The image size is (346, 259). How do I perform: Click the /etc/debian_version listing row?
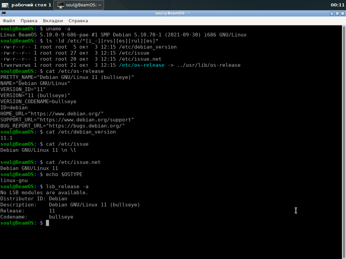tap(89, 47)
